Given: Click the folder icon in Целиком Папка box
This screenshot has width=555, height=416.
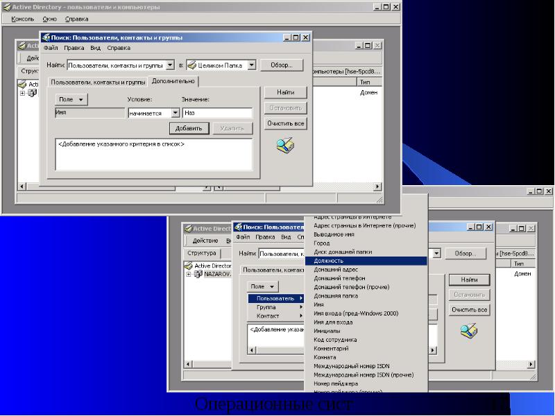Looking at the screenshot, I should [x=192, y=65].
